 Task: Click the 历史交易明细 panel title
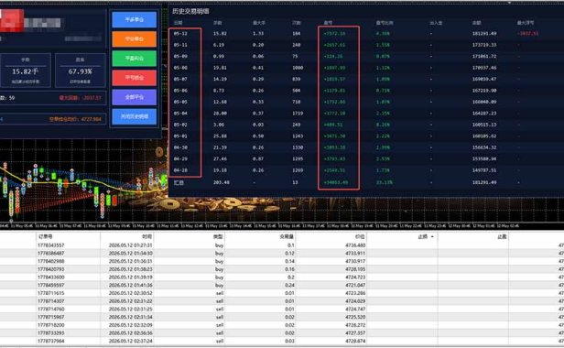pyautogui.click(x=190, y=12)
